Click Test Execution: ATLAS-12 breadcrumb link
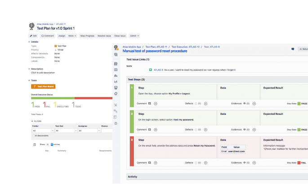 (x=185, y=47)
